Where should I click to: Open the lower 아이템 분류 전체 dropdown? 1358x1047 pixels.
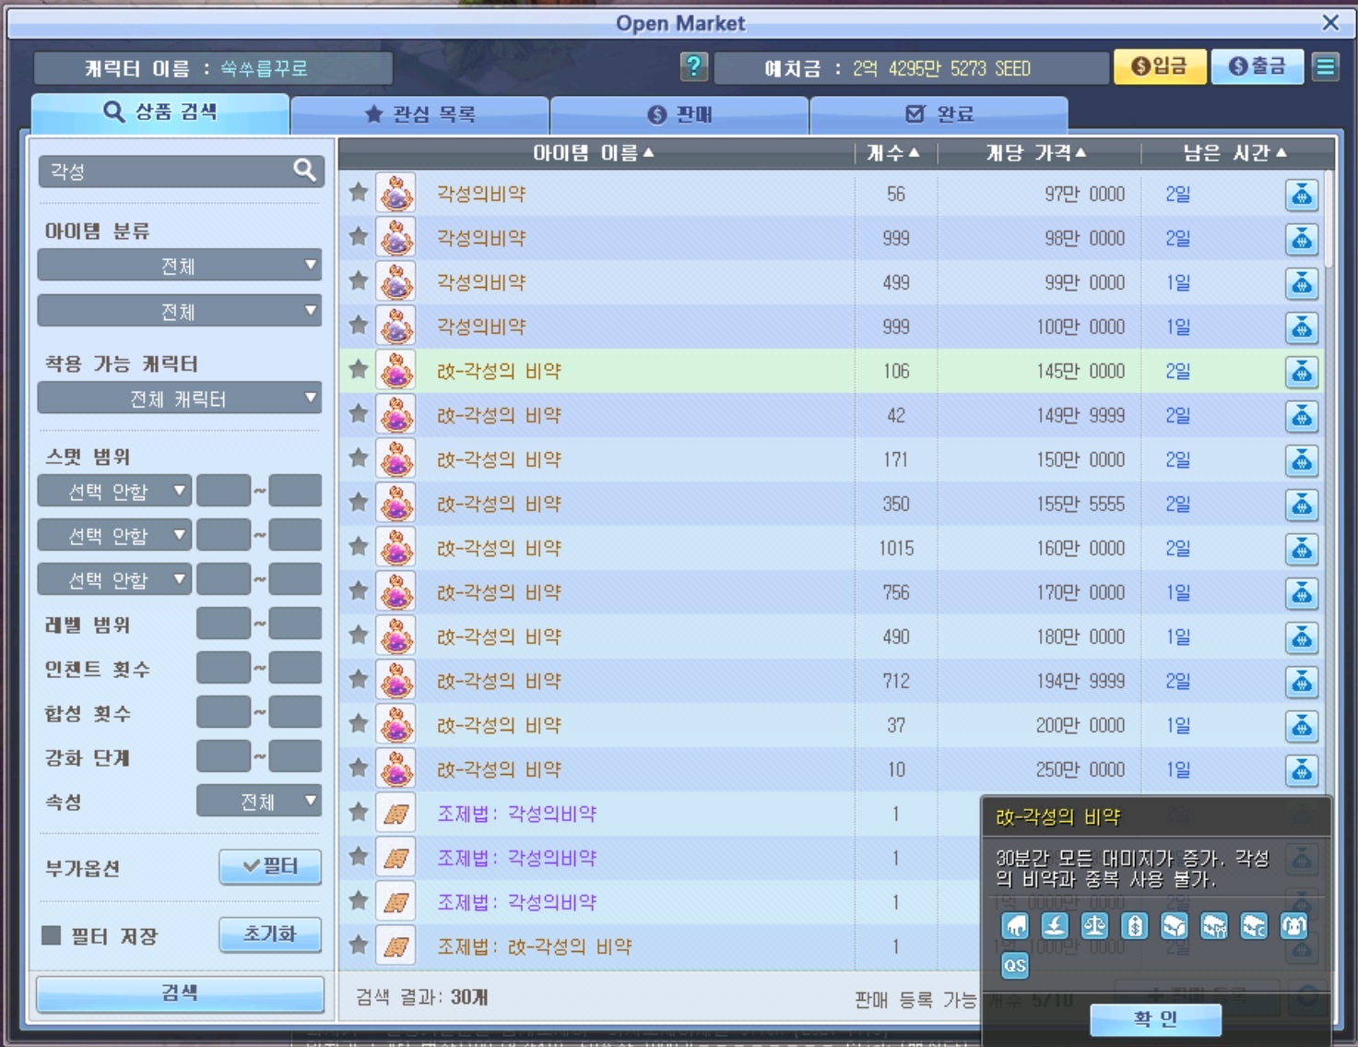point(179,311)
